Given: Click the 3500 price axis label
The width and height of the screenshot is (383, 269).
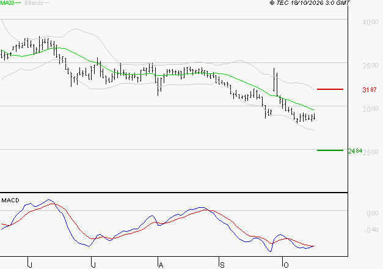Looking at the screenshot, I should 370,65.
